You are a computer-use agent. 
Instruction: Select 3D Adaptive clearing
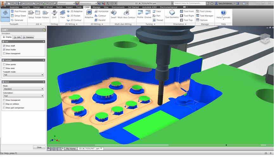point(89,15)
